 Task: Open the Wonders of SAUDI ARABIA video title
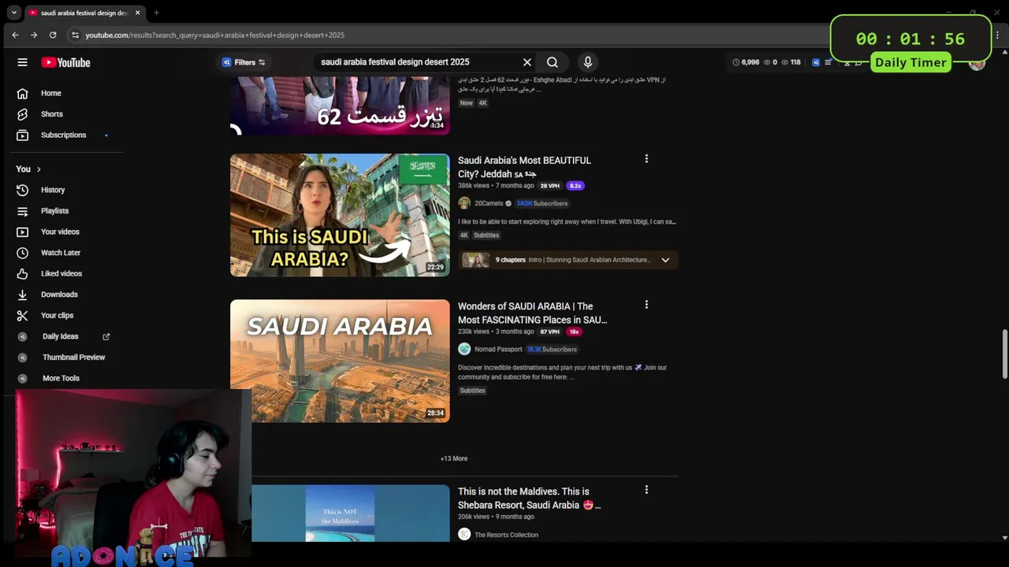point(532,313)
